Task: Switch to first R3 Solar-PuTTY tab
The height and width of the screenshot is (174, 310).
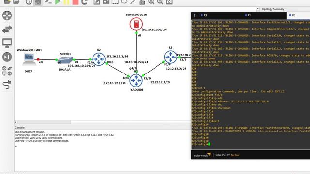Action: coord(204,15)
